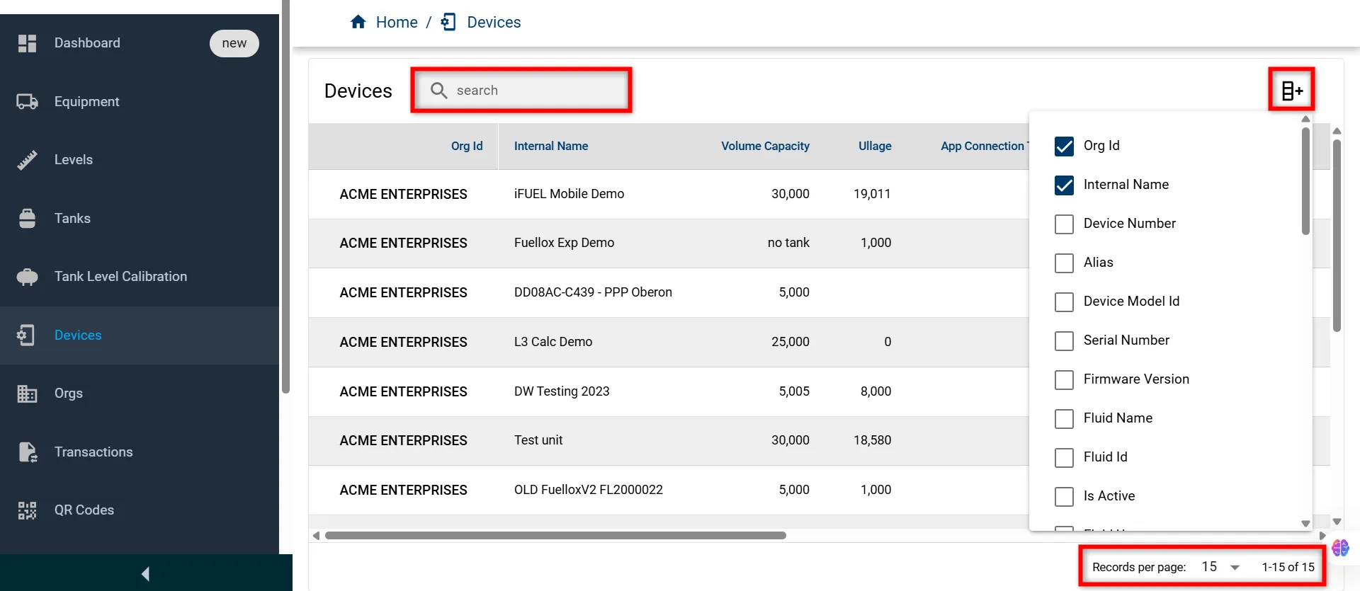Sort by Internal Name column header
Image resolution: width=1360 pixels, height=591 pixels.
pyautogui.click(x=551, y=146)
